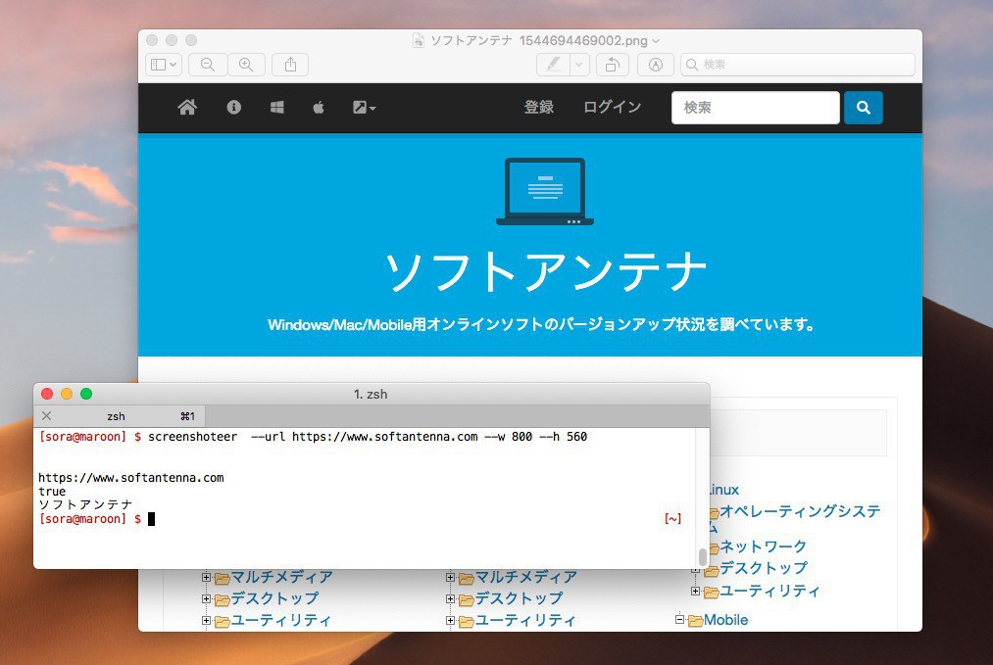Open the highlight pen dropdown arrow

click(x=579, y=65)
